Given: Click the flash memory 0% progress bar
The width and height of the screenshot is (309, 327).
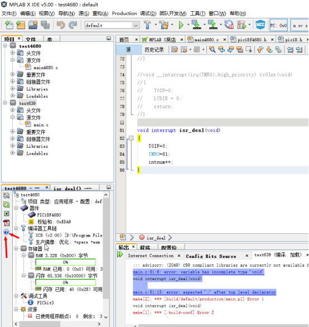Looking at the screenshot, I should (65, 282).
